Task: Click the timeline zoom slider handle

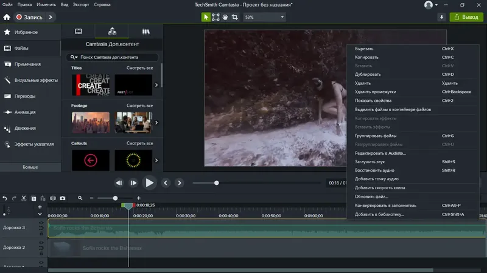Action: [115, 198]
